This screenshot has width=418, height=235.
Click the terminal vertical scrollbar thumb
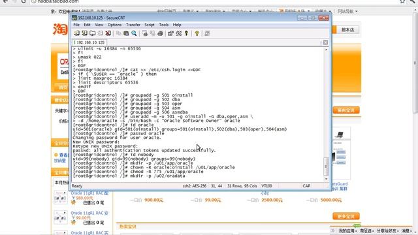(x=326, y=166)
